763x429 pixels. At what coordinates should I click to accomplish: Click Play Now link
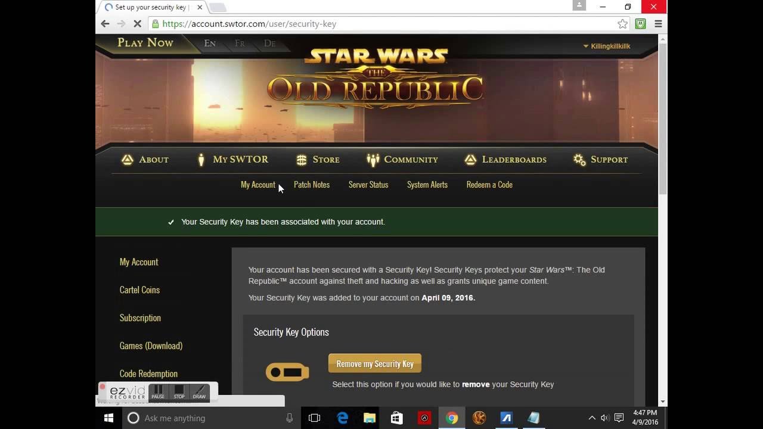point(145,42)
